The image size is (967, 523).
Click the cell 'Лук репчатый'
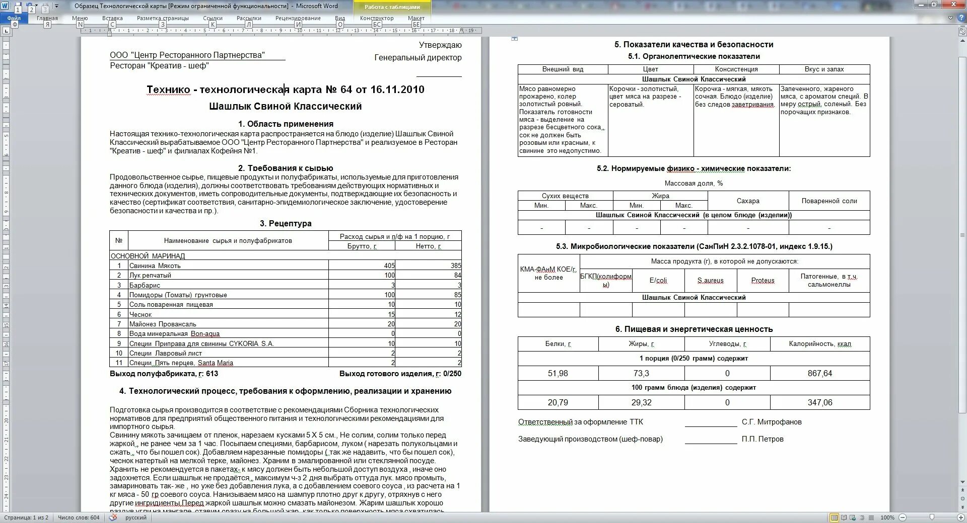pyautogui.click(x=228, y=275)
